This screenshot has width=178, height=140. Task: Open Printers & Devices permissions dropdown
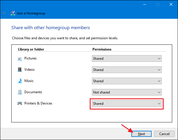[127, 104]
